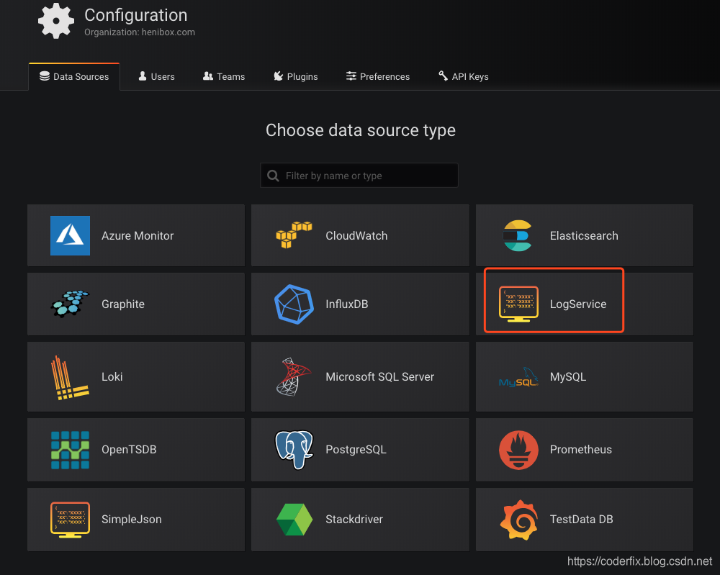Select Azure Monitor data source label
Screen dimensions: 720x575
[x=138, y=236]
